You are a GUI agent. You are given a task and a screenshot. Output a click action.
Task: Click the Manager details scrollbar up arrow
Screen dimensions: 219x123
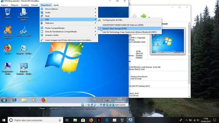[189, 23]
